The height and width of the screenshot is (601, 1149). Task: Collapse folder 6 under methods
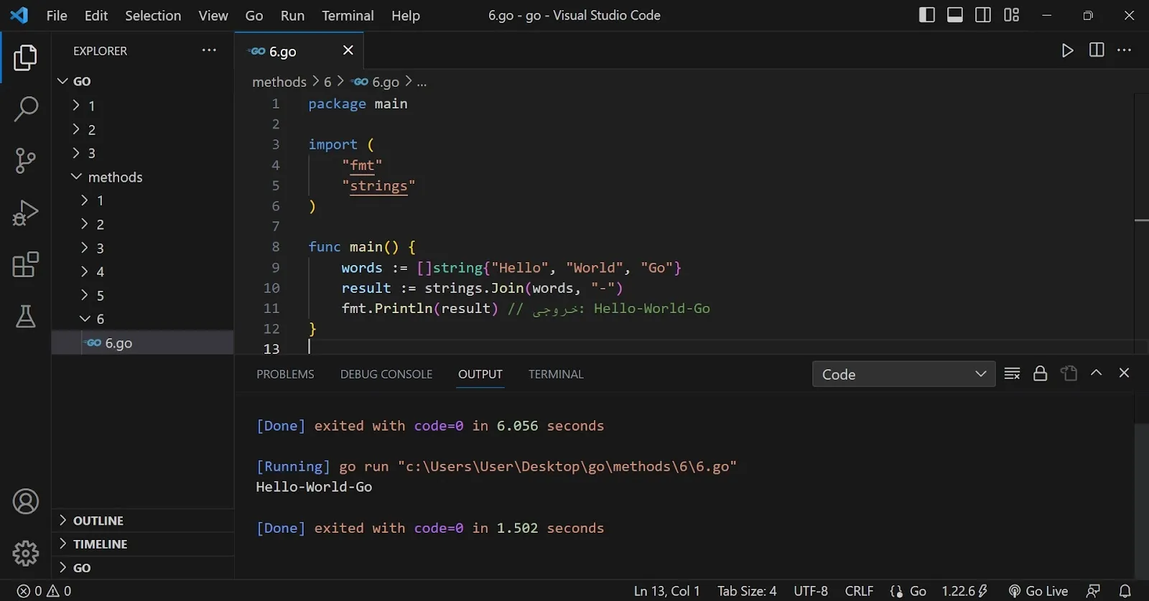pos(143,319)
